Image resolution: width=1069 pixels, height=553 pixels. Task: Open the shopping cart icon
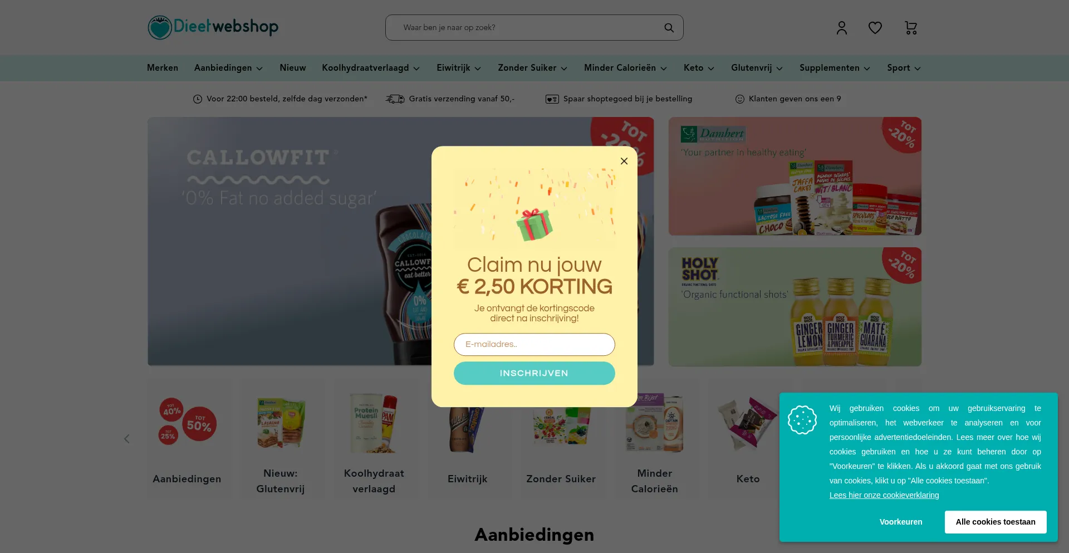click(x=911, y=28)
